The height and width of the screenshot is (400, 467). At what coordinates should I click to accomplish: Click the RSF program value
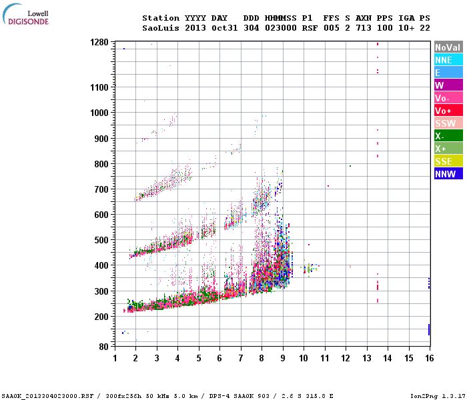[x=310, y=28]
